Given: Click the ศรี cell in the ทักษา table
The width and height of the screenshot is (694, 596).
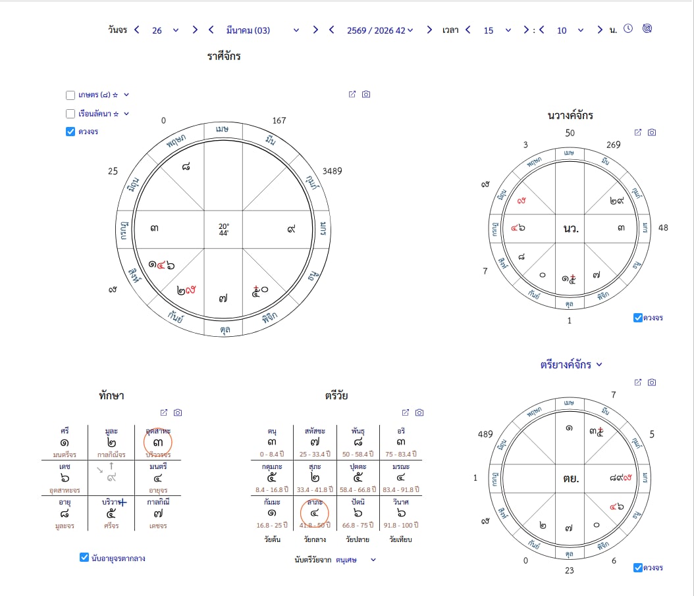Looking at the screenshot, I should [x=65, y=442].
